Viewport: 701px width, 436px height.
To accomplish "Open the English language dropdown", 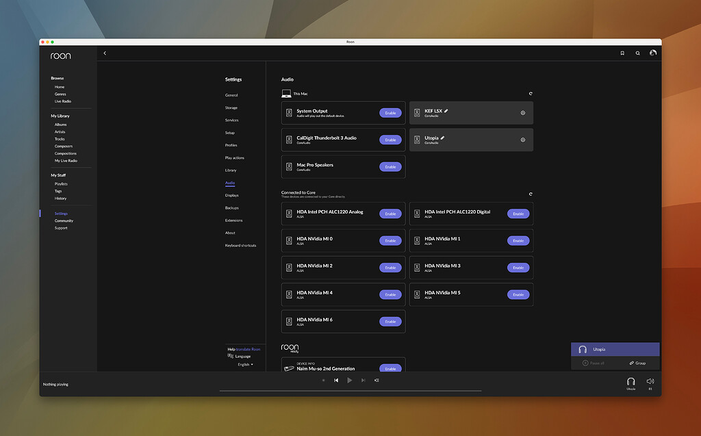I will point(244,364).
